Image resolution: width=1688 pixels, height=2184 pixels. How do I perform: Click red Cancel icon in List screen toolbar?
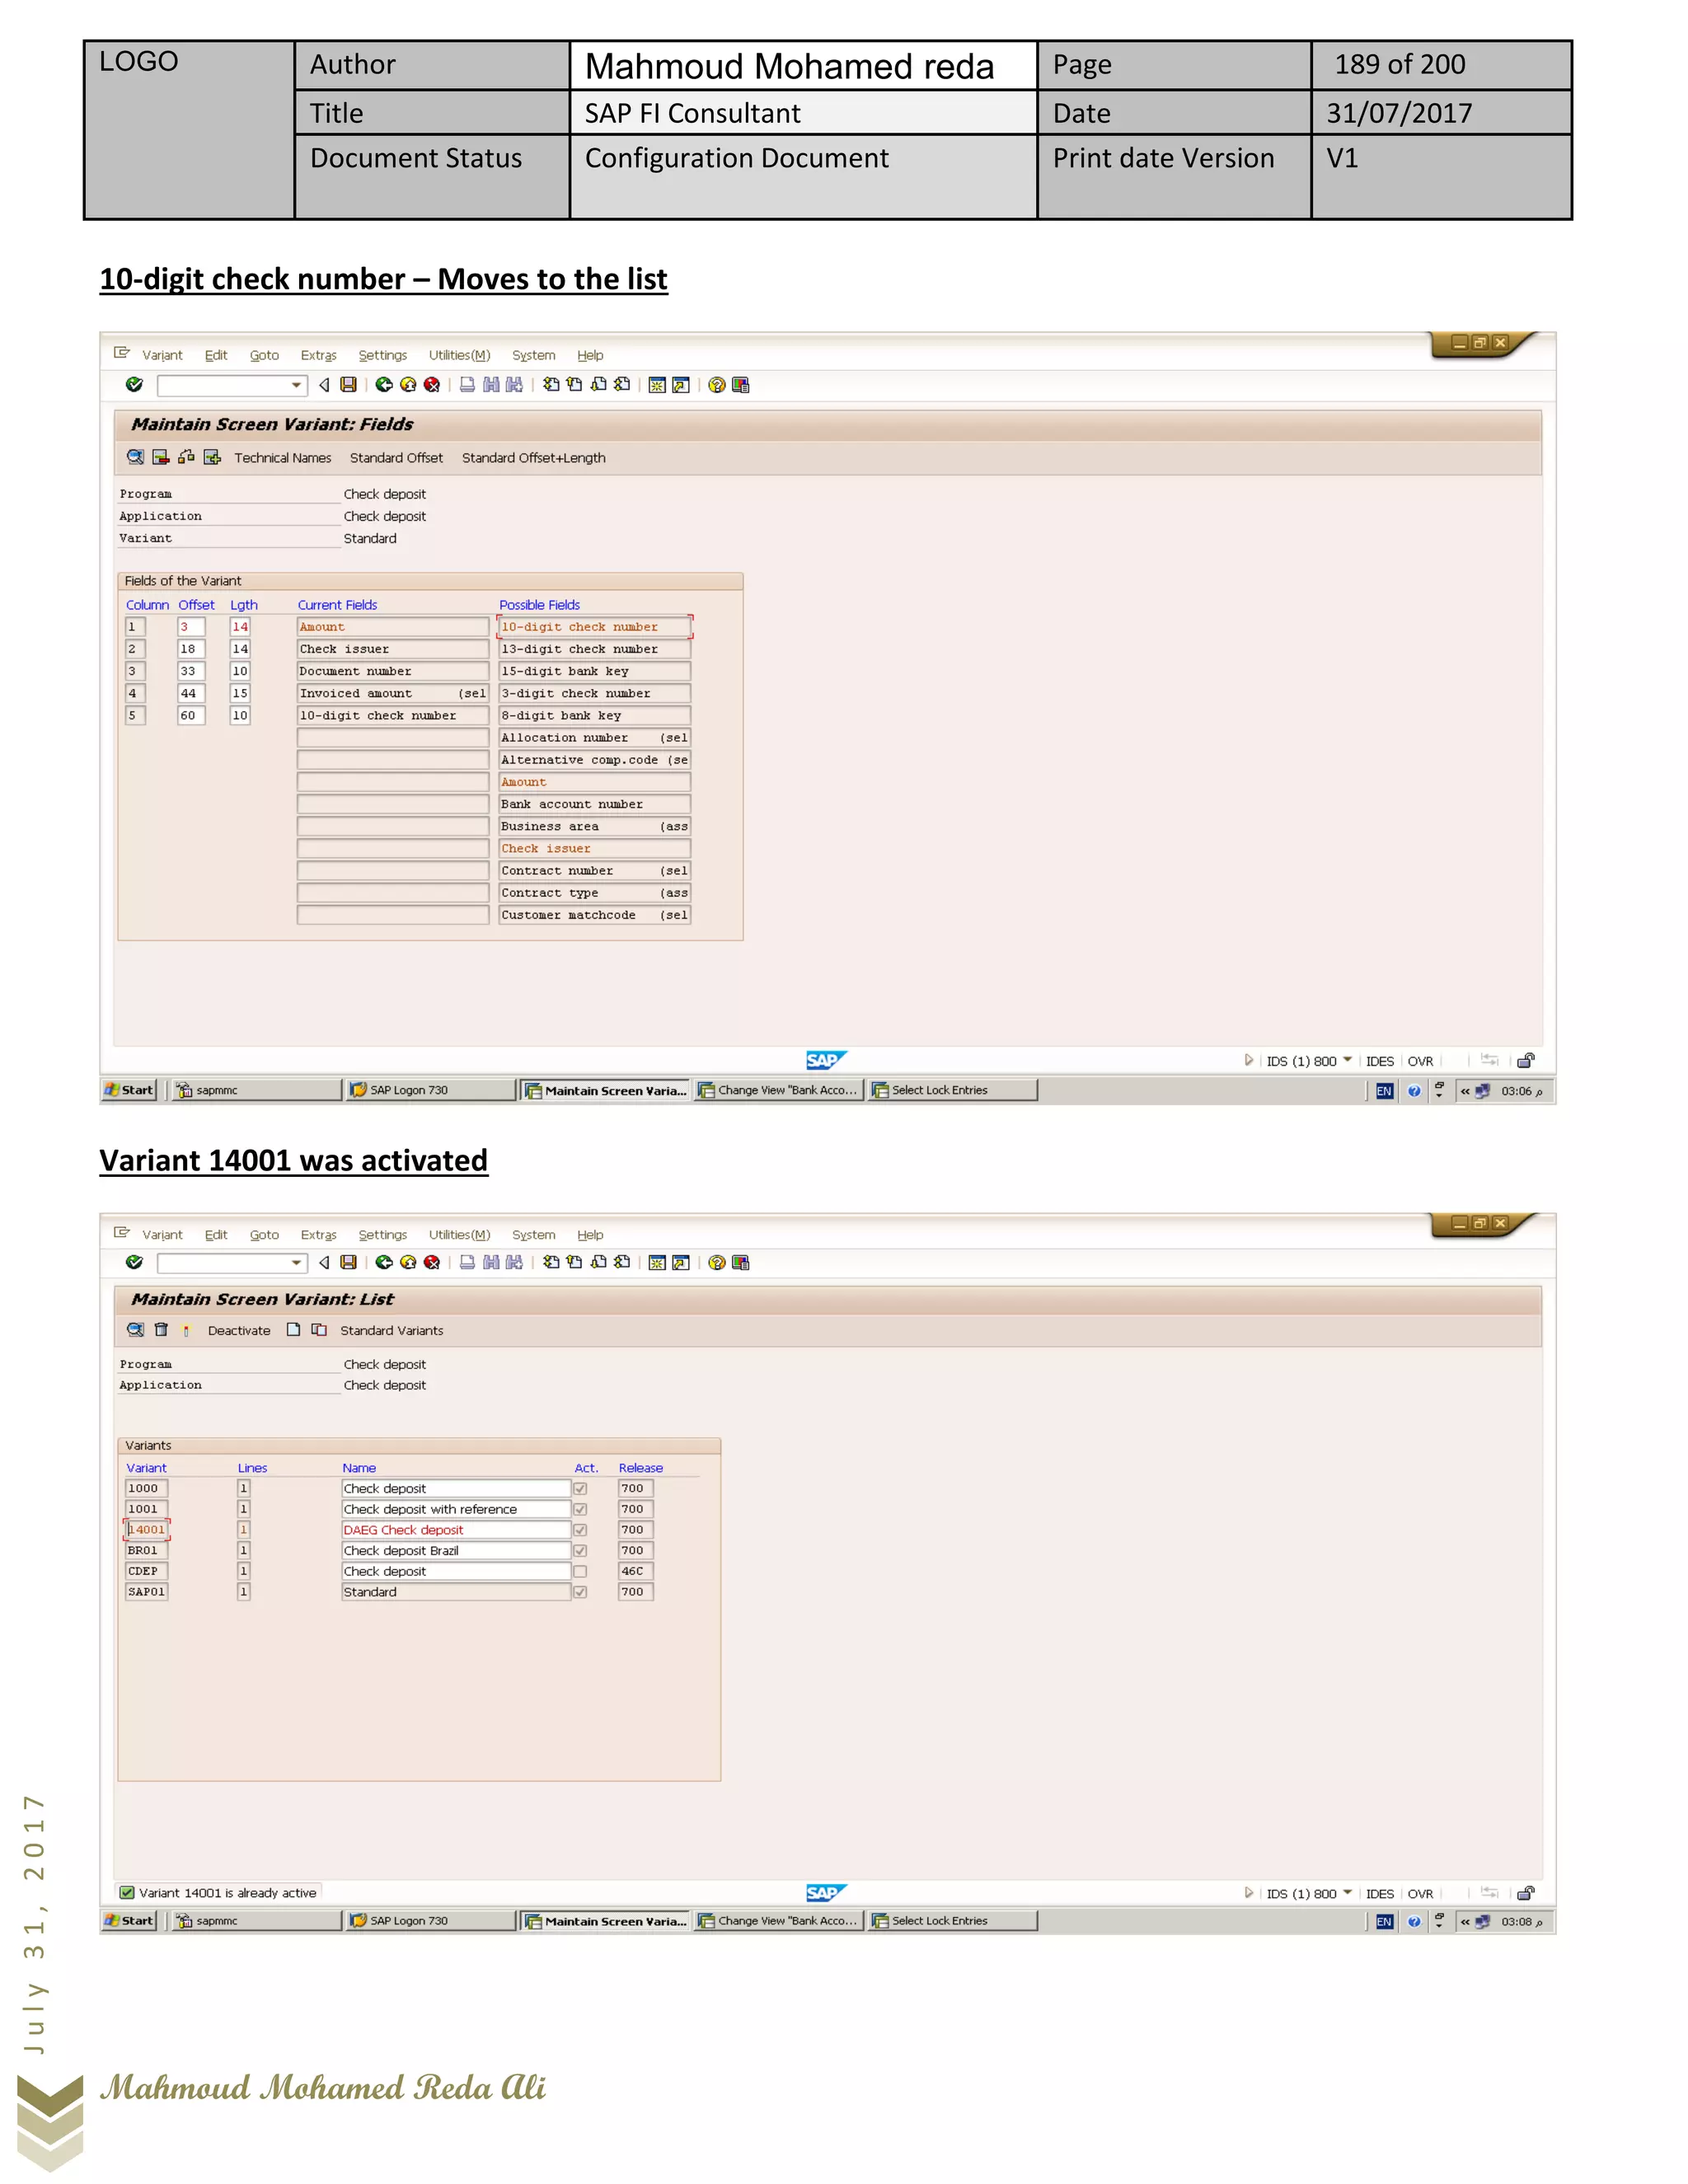(432, 1263)
